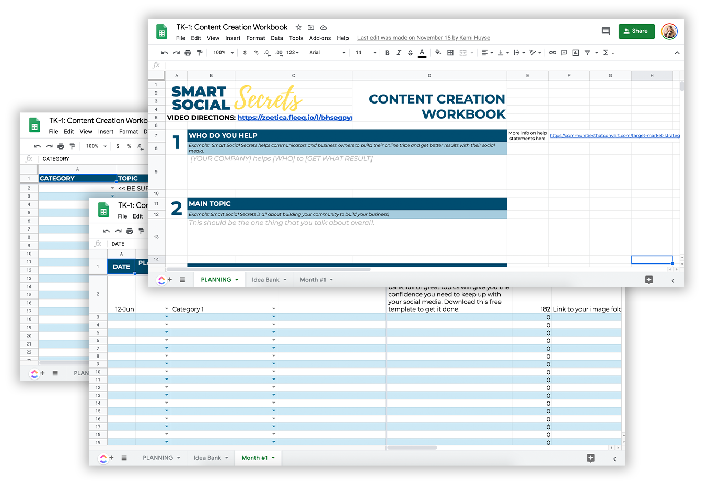Open the Format menu
708x494 pixels.
256,38
